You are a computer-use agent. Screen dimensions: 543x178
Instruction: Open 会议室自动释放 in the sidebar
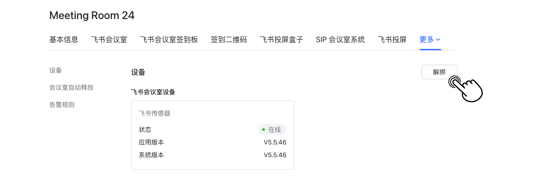pyautogui.click(x=72, y=87)
